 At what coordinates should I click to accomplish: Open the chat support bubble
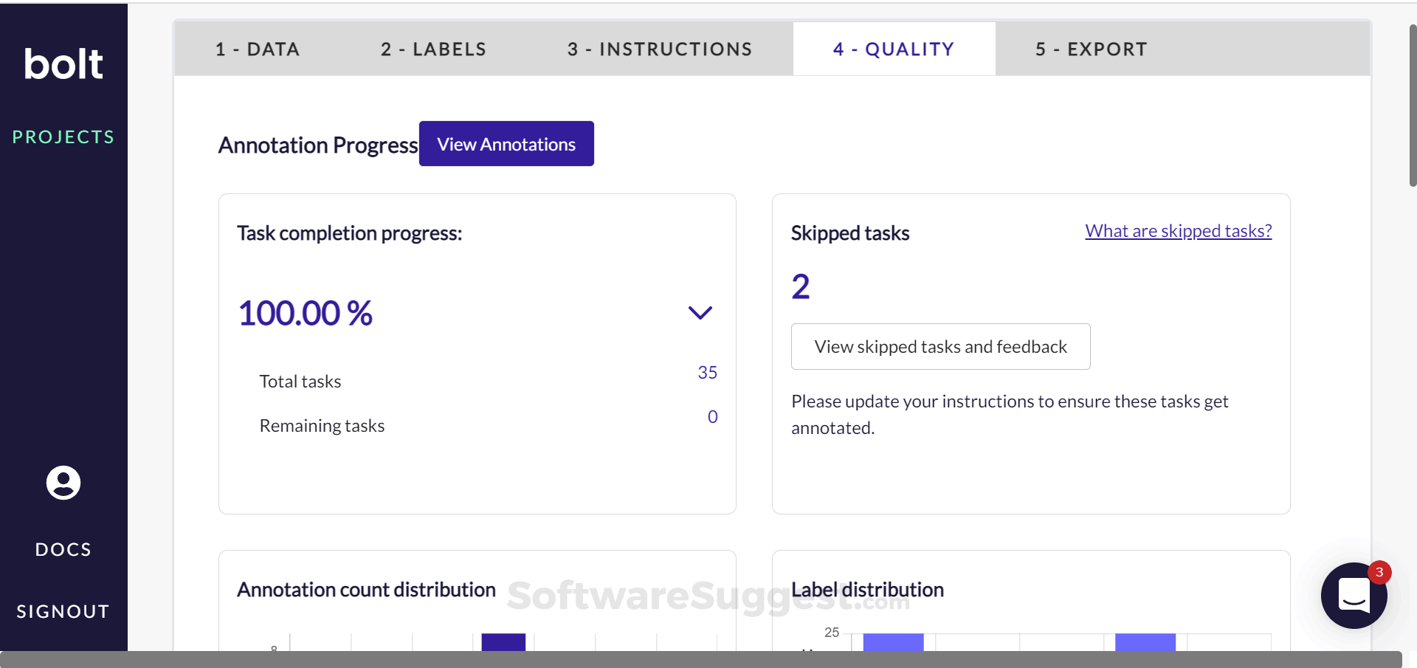point(1354,595)
